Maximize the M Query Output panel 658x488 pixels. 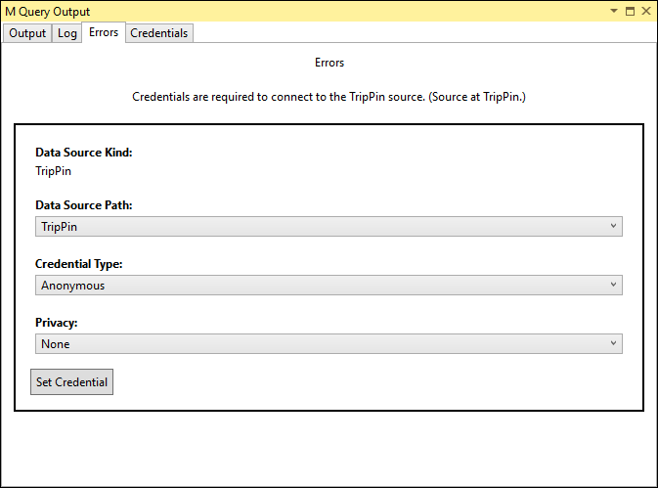[630, 11]
